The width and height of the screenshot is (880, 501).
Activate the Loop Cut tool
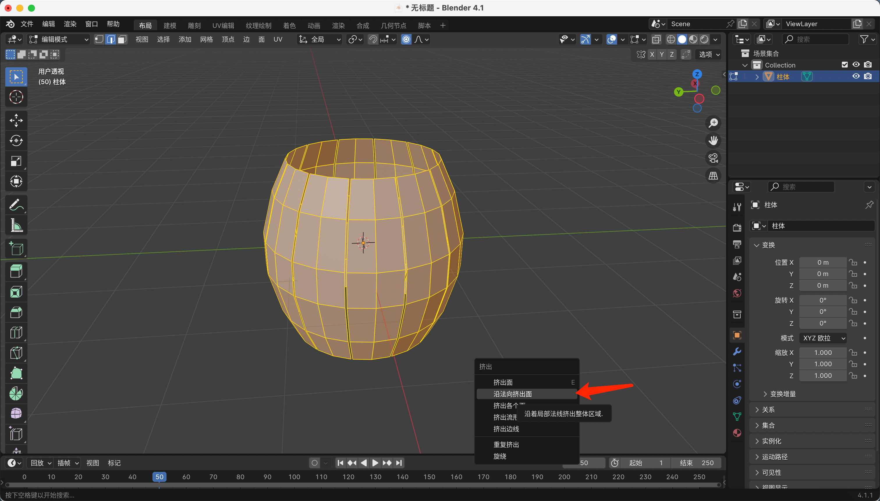16,332
